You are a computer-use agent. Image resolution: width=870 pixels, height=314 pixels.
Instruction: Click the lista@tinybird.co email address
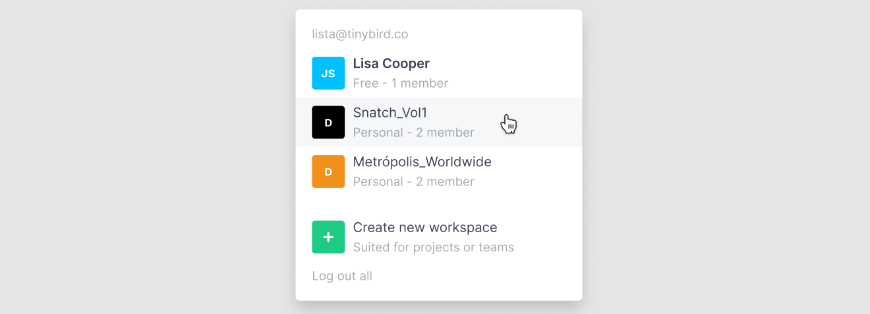tap(360, 34)
